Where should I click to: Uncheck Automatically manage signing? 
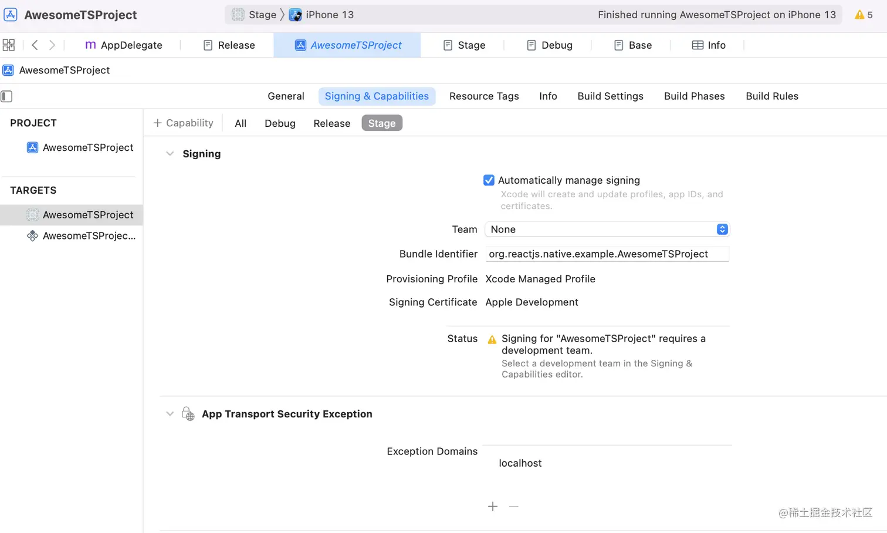coord(489,180)
